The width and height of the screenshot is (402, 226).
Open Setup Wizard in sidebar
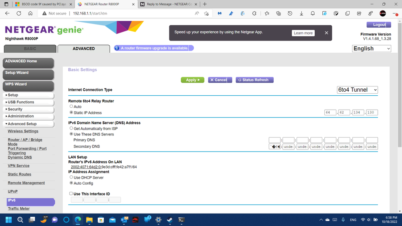coord(28,74)
